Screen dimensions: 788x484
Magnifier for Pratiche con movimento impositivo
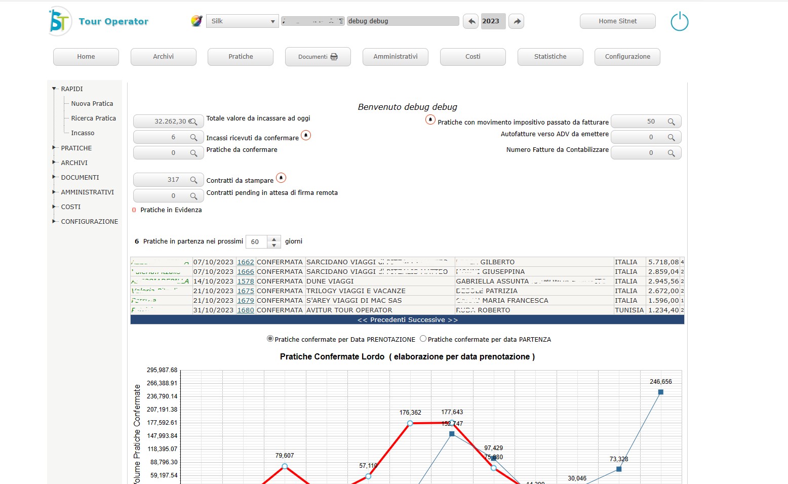(x=671, y=122)
